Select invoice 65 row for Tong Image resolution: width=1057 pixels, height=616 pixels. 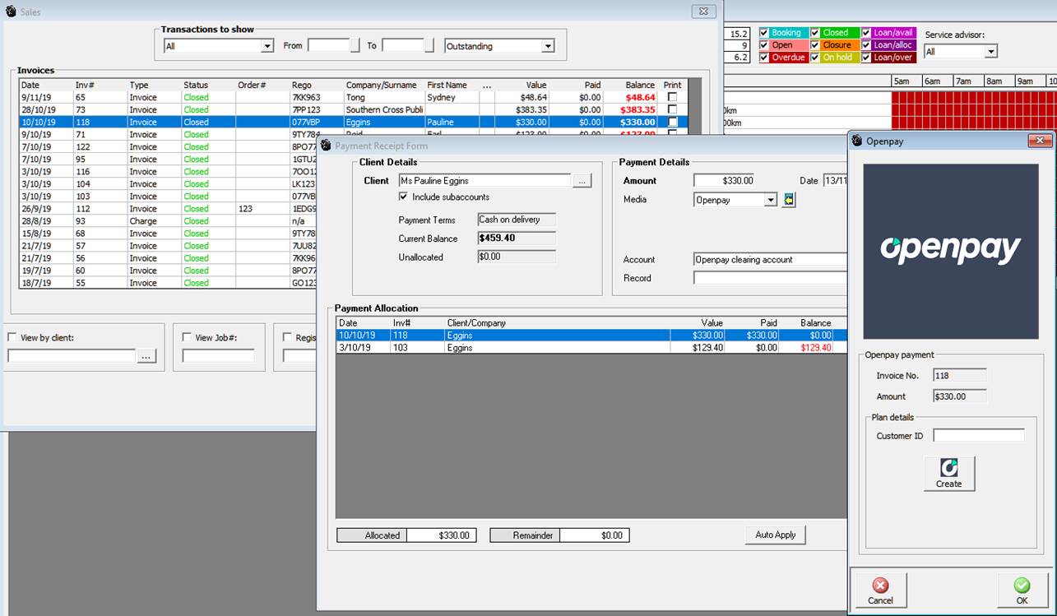[x=353, y=97]
